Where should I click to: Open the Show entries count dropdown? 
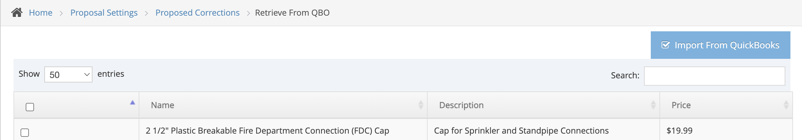pos(68,74)
